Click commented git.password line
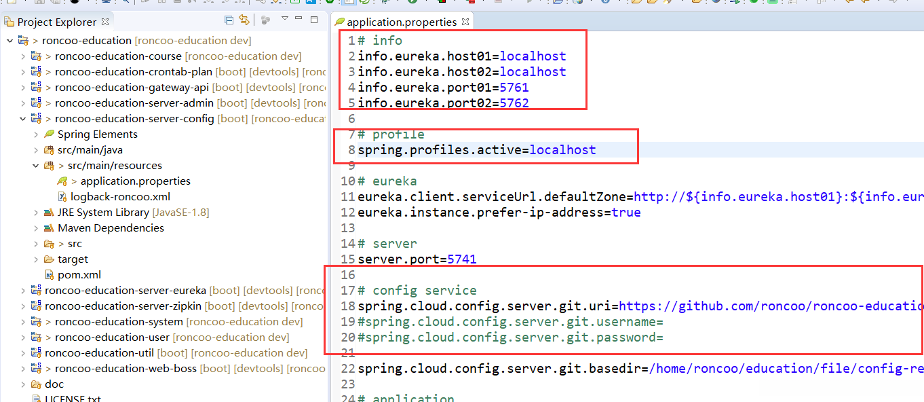 (x=510, y=337)
